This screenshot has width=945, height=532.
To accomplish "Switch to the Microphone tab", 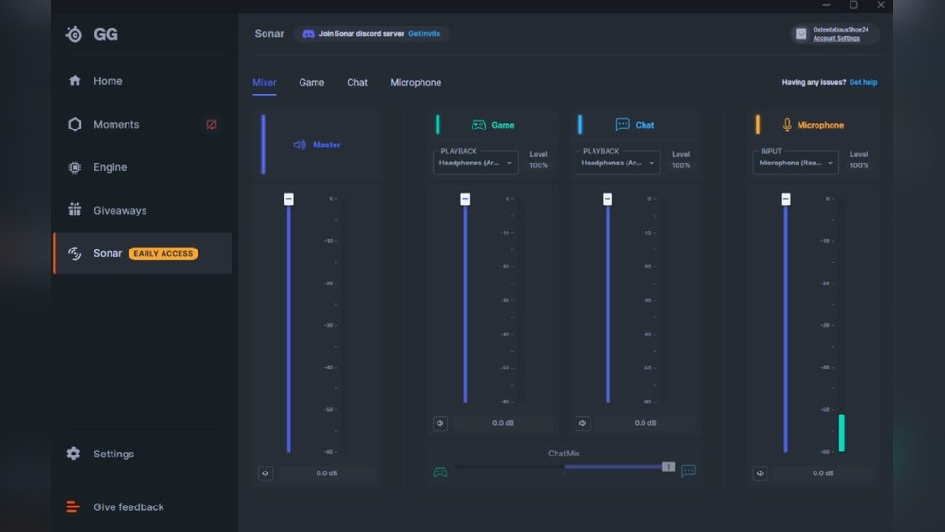I will (x=416, y=82).
